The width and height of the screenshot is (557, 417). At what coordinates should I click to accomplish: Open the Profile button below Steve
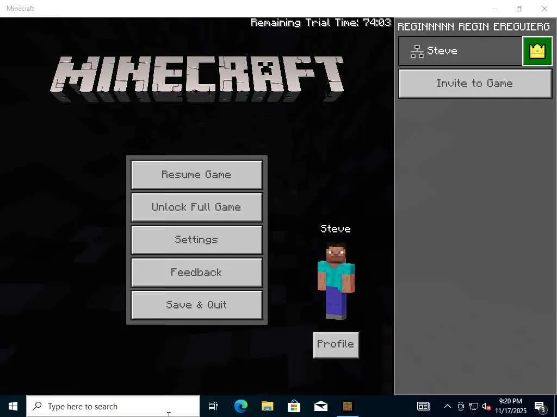point(336,345)
